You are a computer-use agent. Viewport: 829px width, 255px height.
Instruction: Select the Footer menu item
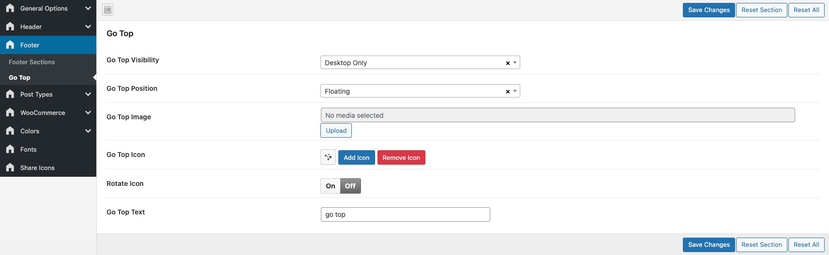point(30,45)
